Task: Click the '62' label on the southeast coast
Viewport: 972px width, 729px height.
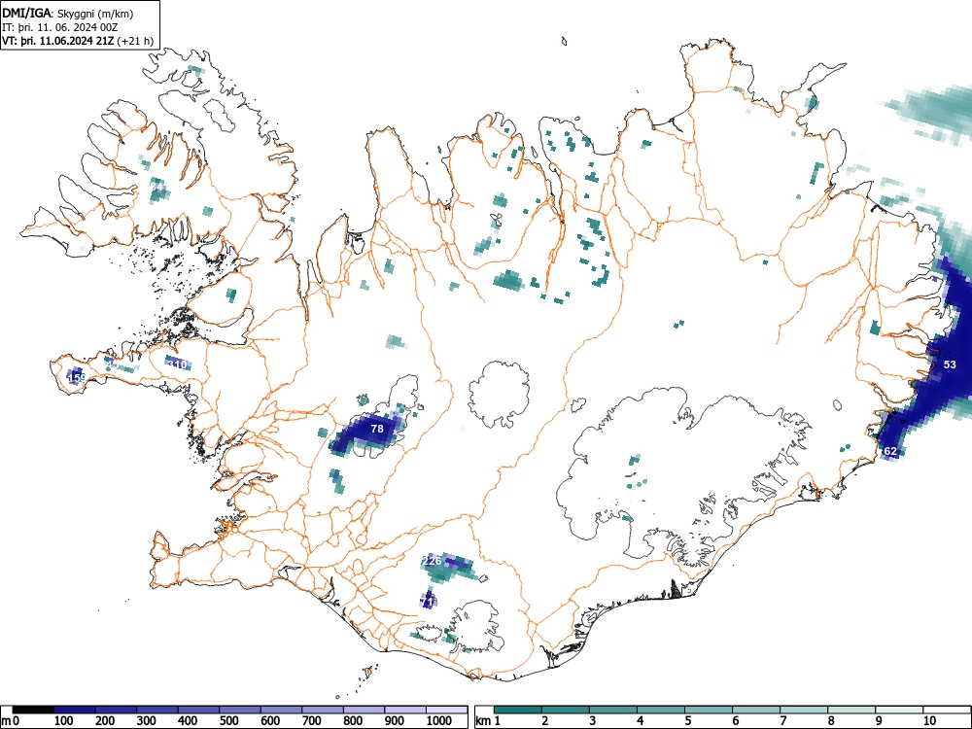Action: point(890,451)
